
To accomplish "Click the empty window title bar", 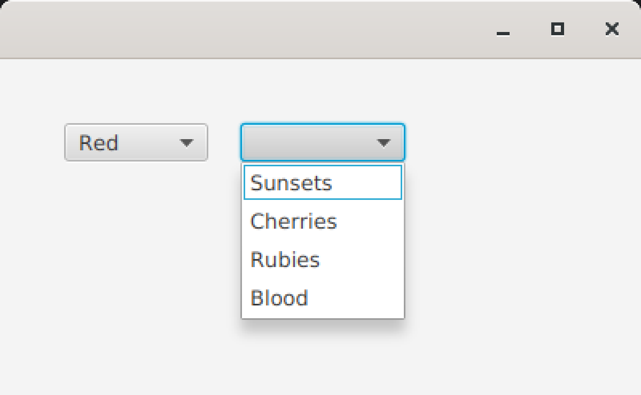I will pos(240,29).
